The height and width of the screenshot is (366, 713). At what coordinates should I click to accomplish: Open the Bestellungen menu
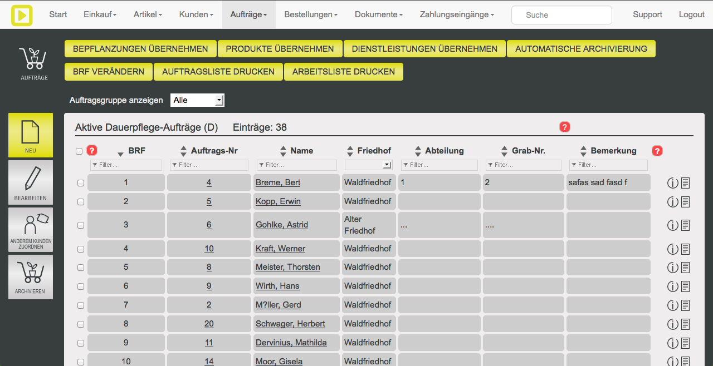point(311,14)
